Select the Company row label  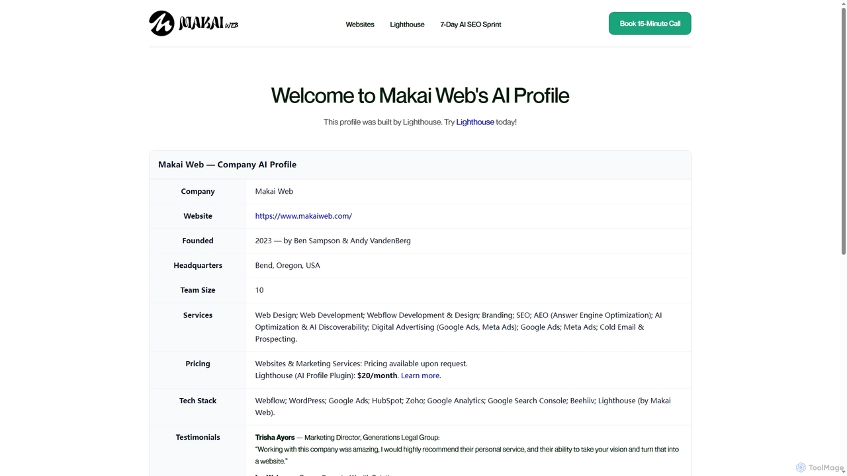198,192
